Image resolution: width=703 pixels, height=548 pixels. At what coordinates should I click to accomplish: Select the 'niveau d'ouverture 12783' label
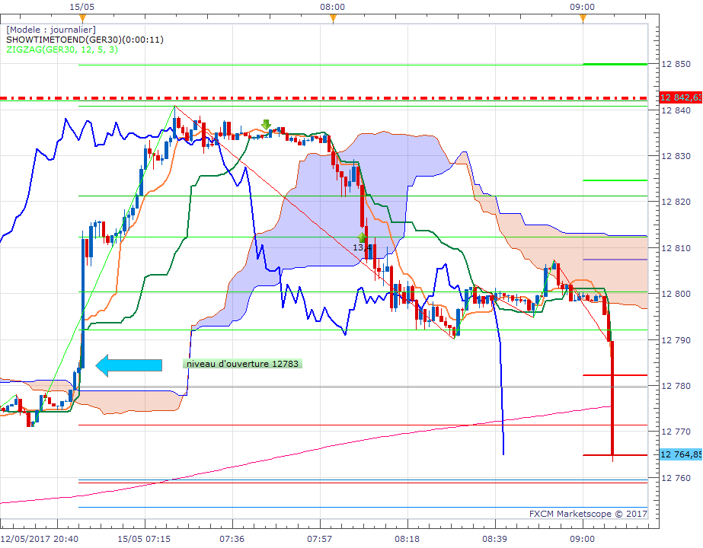point(242,363)
